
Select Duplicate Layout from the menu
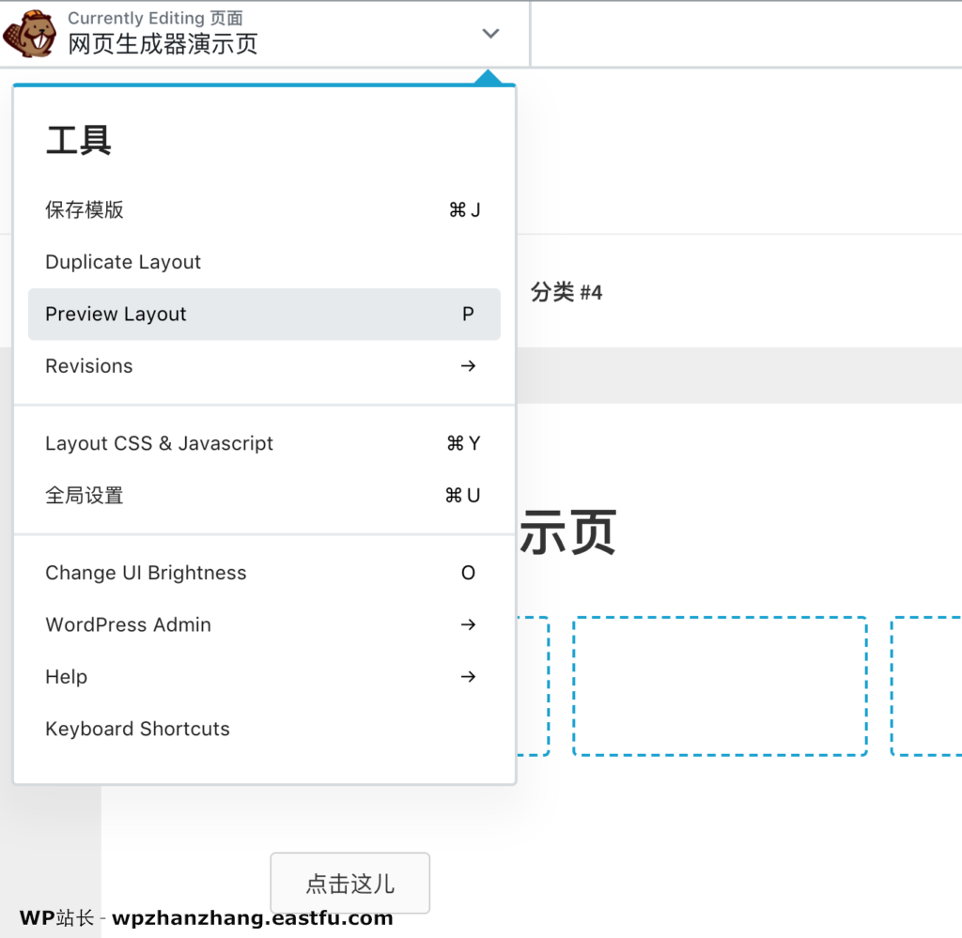123,262
